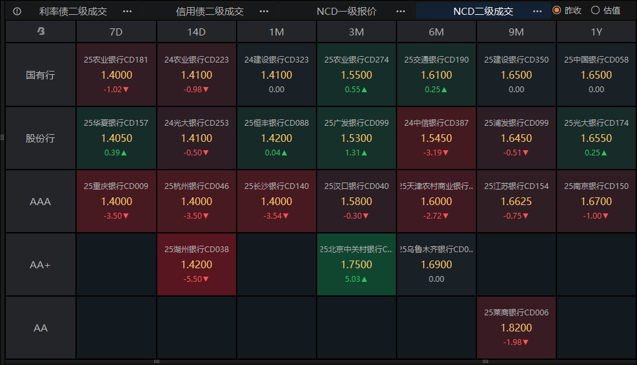The height and width of the screenshot is (365, 637).
Task: Click the 1Y column header
Action: 596,32
